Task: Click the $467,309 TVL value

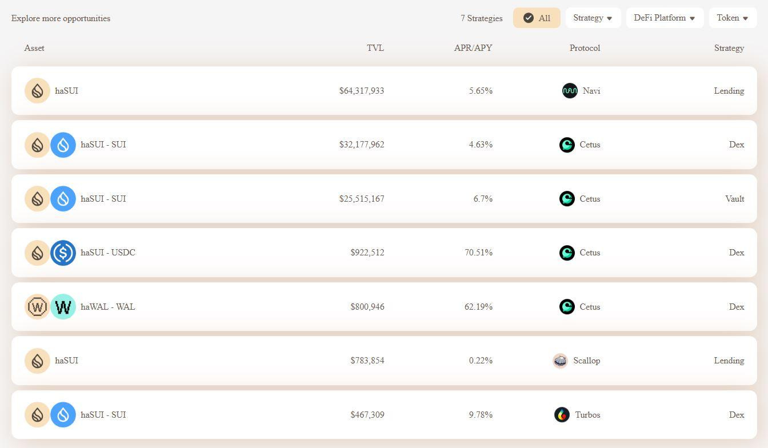Action: pos(367,415)
